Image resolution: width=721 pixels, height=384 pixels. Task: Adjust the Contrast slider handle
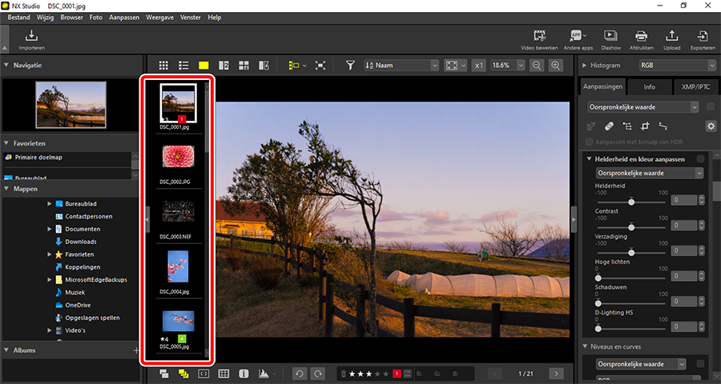[631, 227]
